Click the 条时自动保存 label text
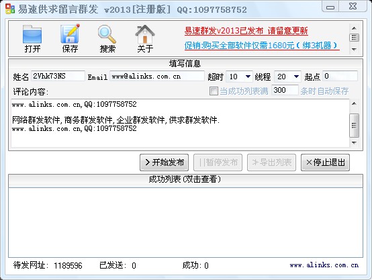Screen dimensions: 372x280 [324, 91]
